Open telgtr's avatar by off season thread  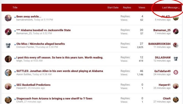click(8, 59)
